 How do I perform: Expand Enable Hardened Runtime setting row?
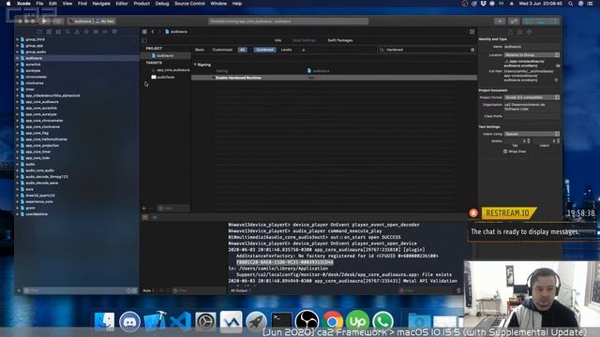coord(213,78)
